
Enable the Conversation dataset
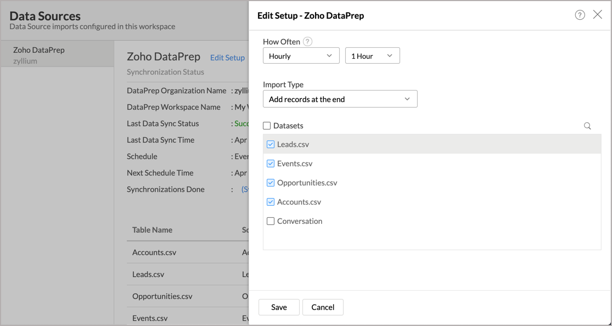tap(270, 221)
